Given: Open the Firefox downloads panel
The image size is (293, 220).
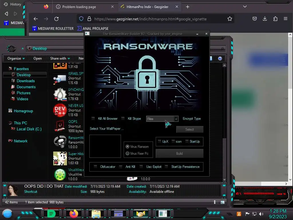Looking at the screenshot, I should point(265,19).
